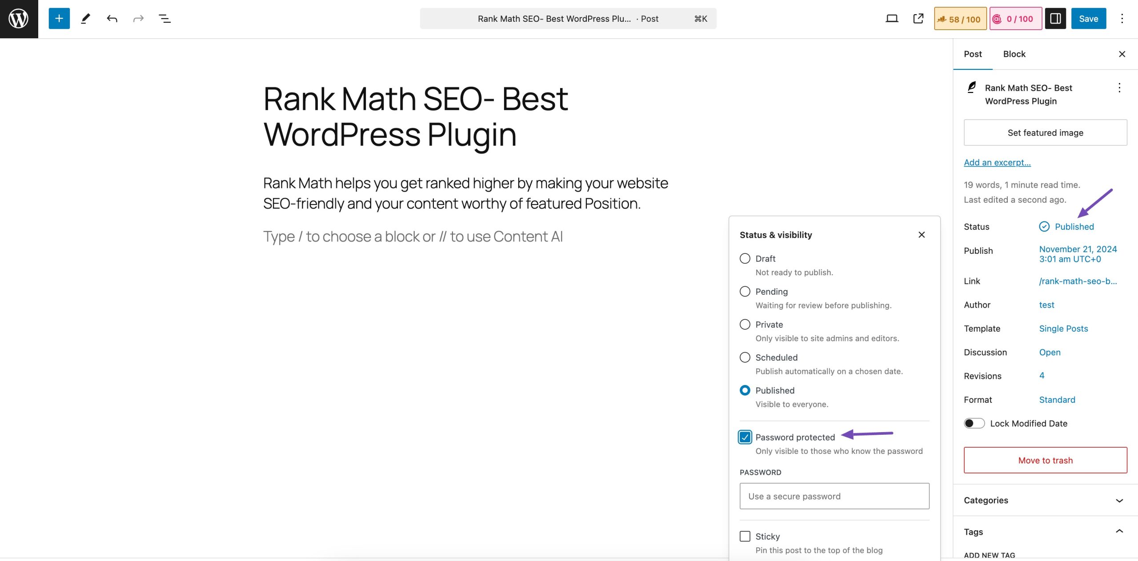Click the password input field
Viewport: 1138px width, 561px height.
834,496
